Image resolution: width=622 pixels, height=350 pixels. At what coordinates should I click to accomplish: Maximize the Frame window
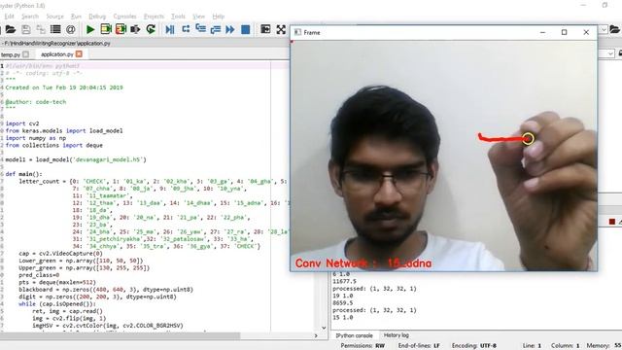[564, 32]
